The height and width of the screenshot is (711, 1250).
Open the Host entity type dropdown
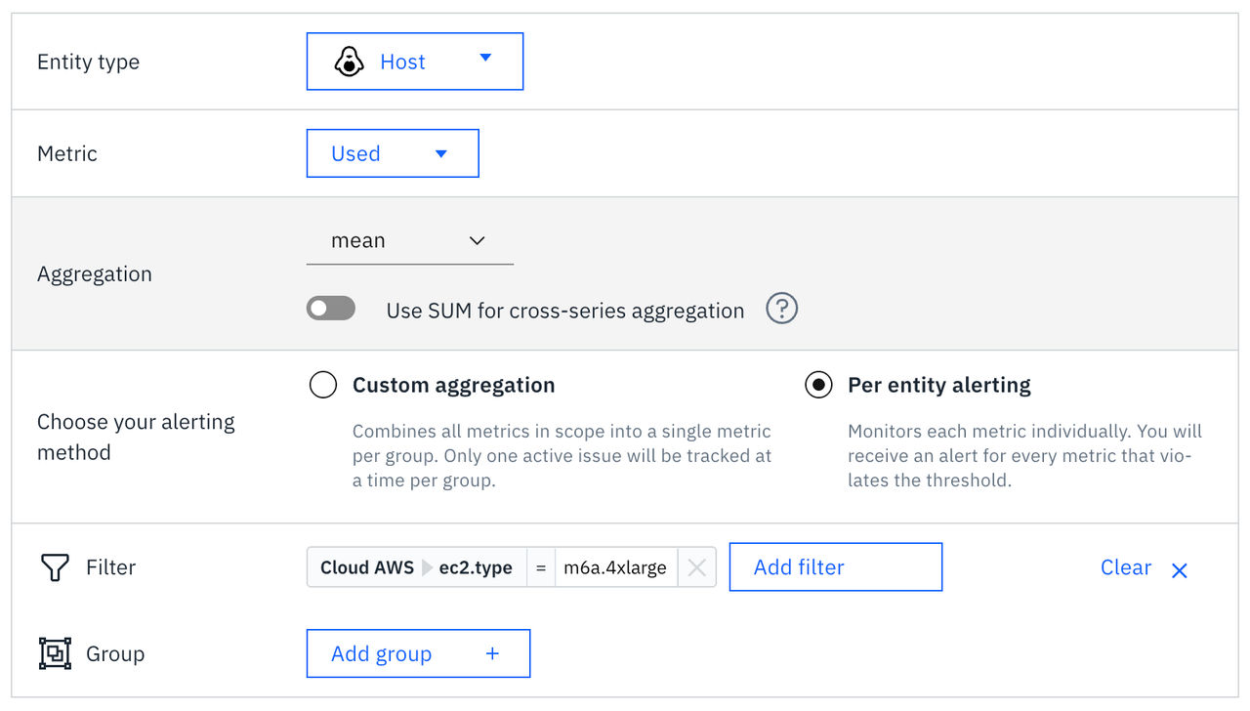415,62
